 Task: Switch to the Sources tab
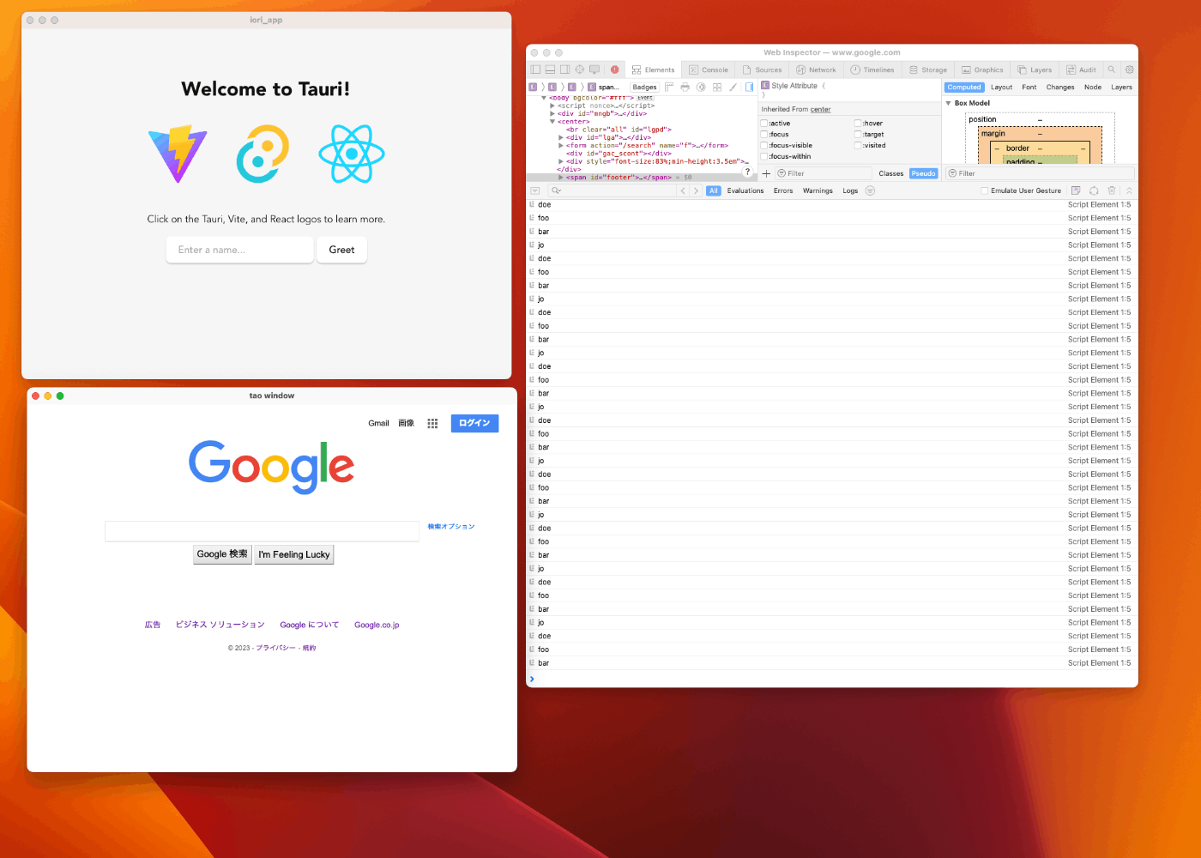763,69
